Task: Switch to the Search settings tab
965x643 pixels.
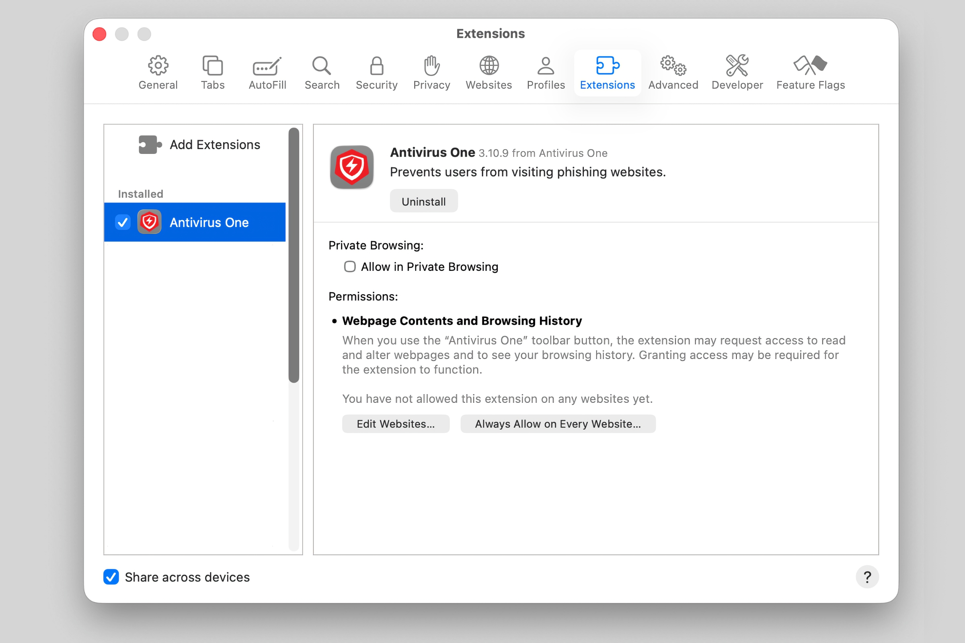Action: pyautogui.click(x=322, y=73)
